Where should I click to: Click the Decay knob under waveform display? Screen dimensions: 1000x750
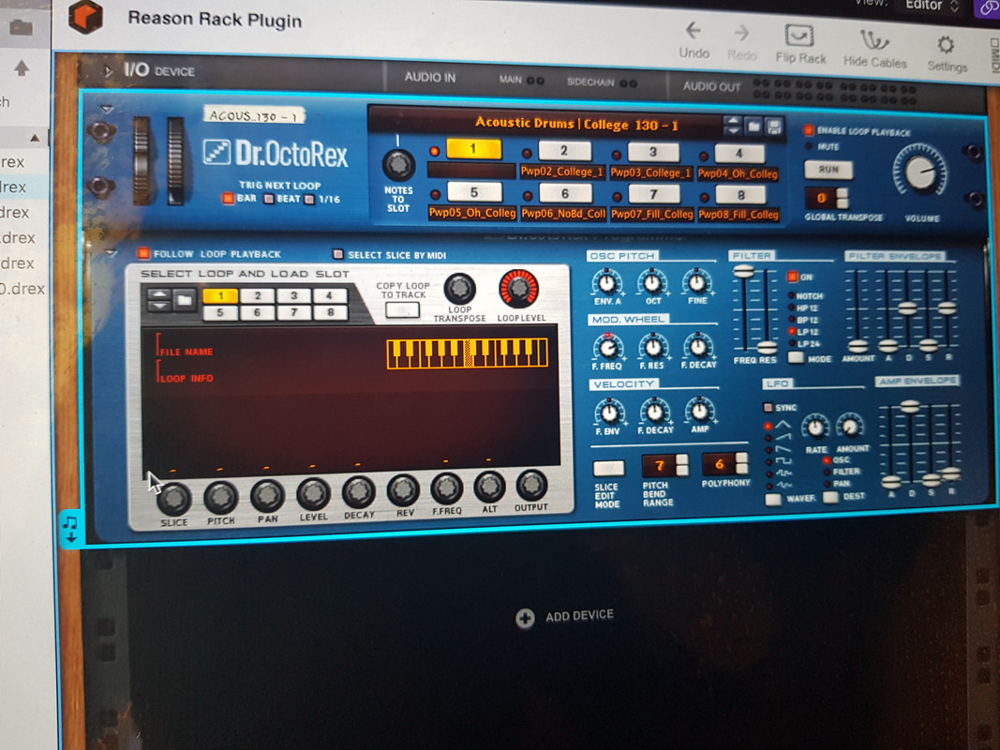click(x=359, y=492)
